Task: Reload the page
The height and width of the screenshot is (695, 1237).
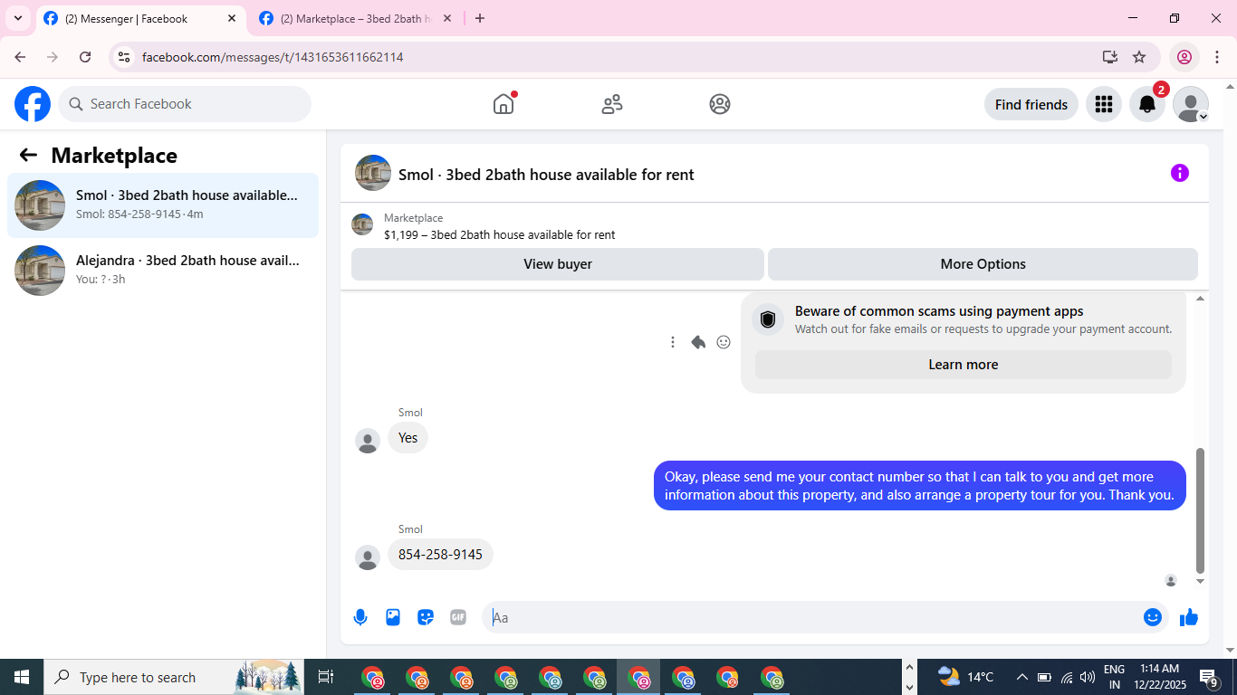Action: 85,57
